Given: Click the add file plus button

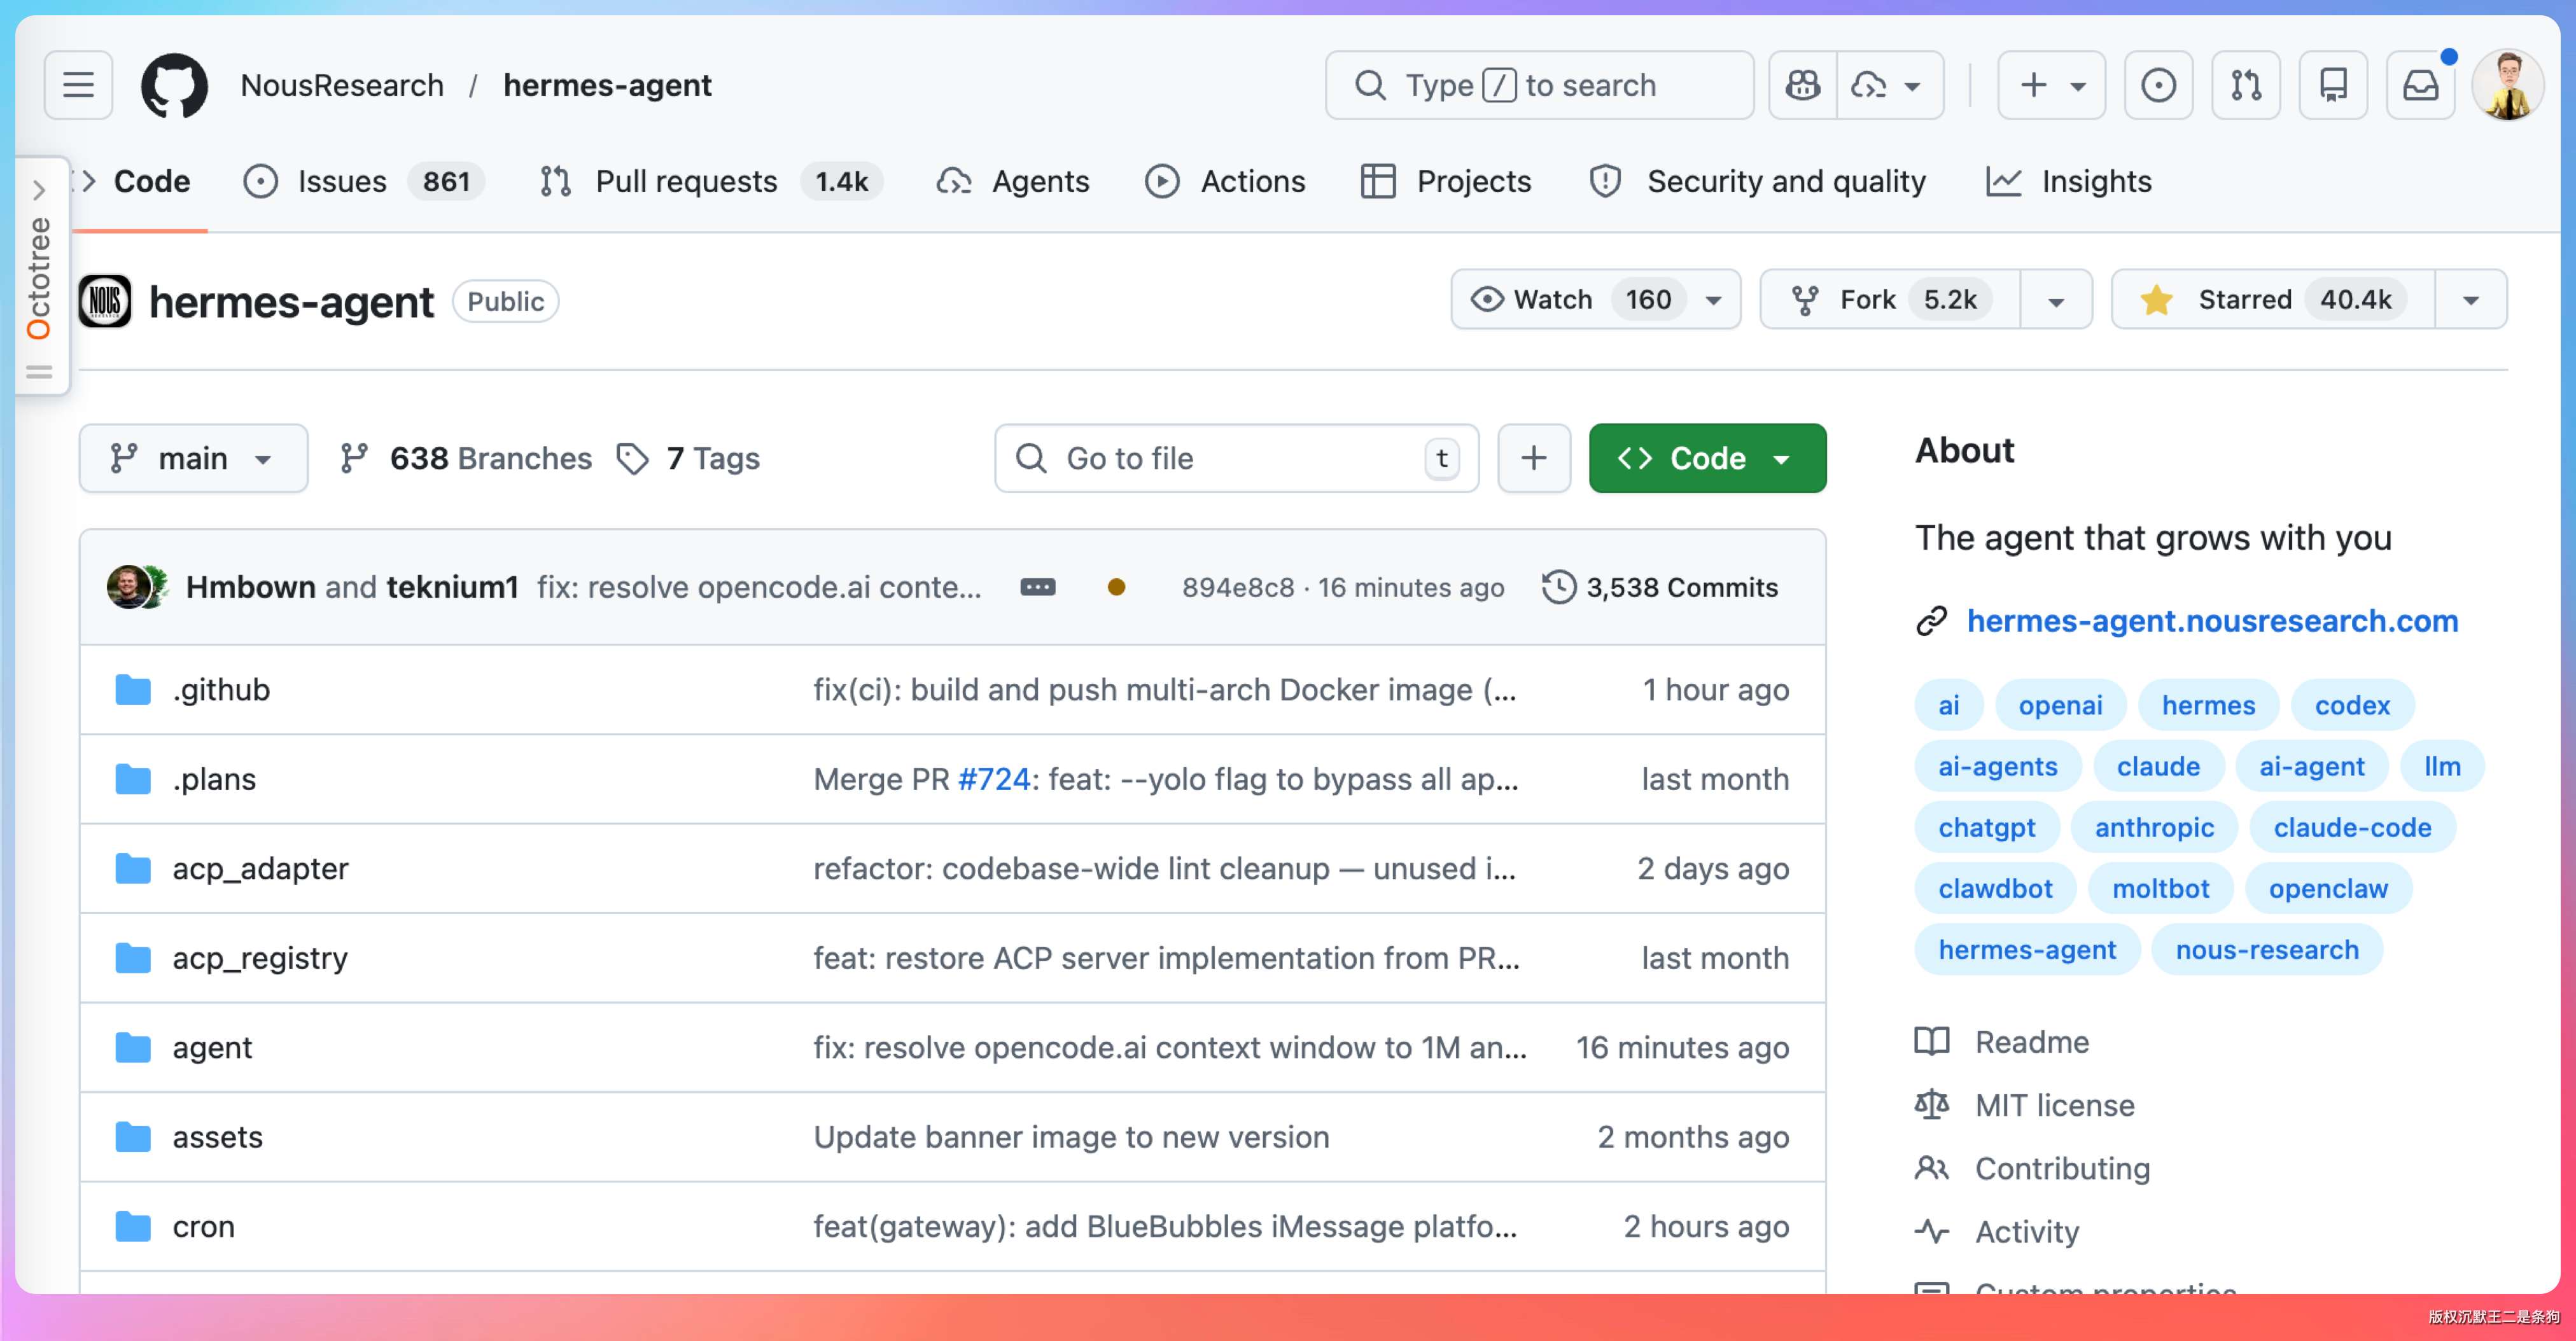Looking at the screenshot, I should click(1533, 458).
